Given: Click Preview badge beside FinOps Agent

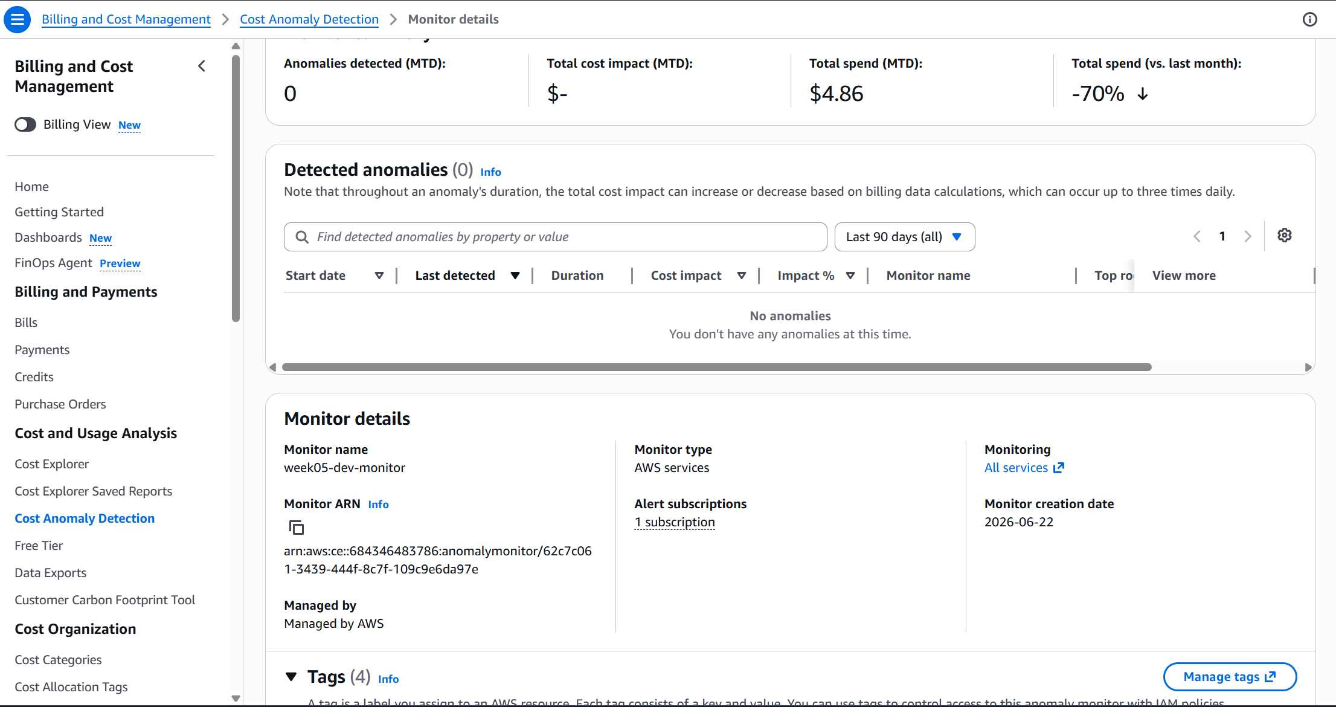Looking at the screenshot, I should click(x=120, y=263).
